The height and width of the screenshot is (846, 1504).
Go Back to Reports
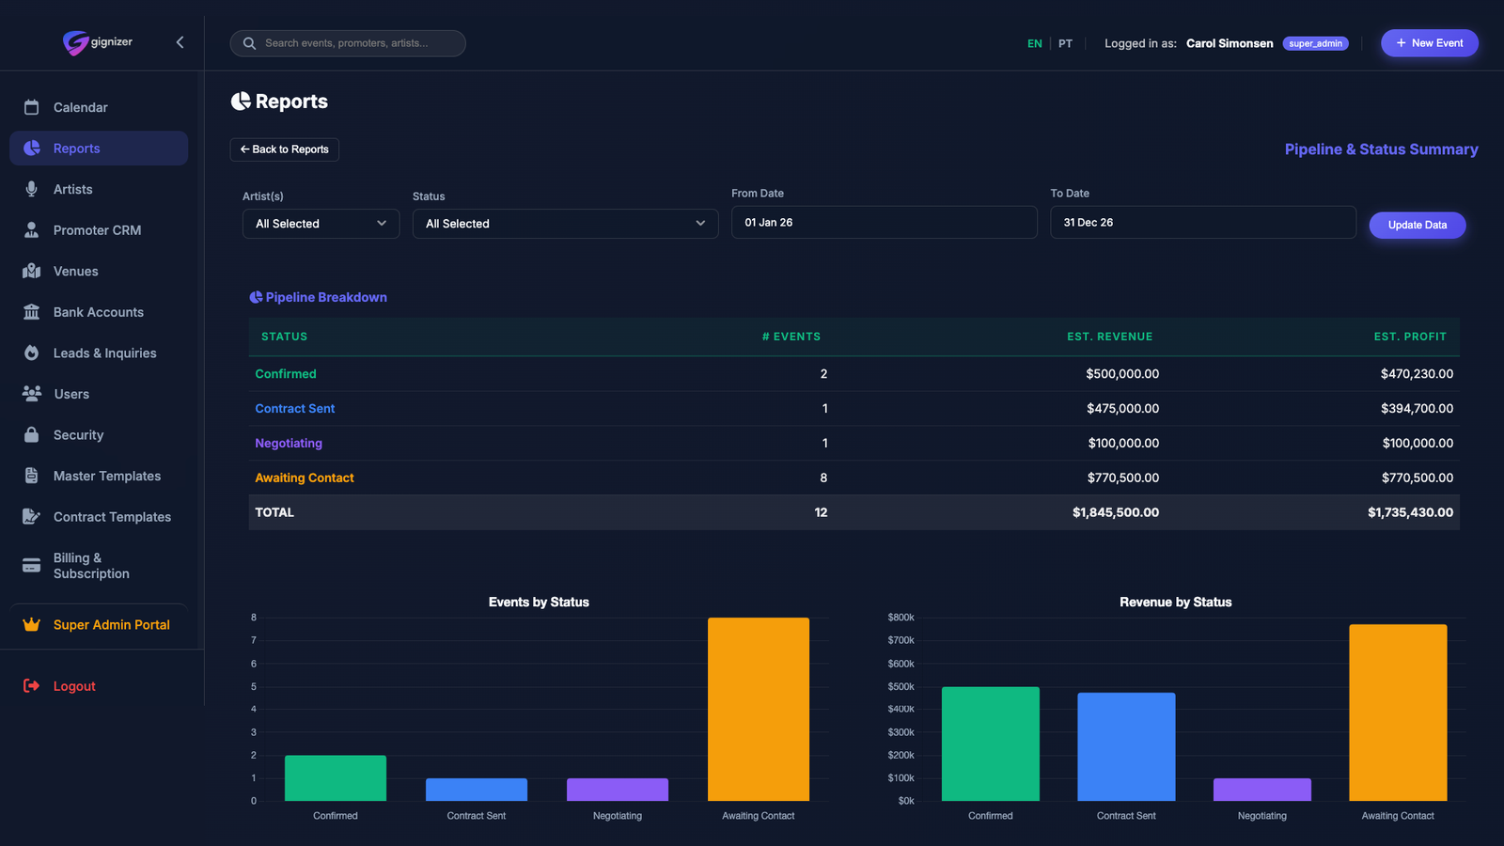(285, 149)
